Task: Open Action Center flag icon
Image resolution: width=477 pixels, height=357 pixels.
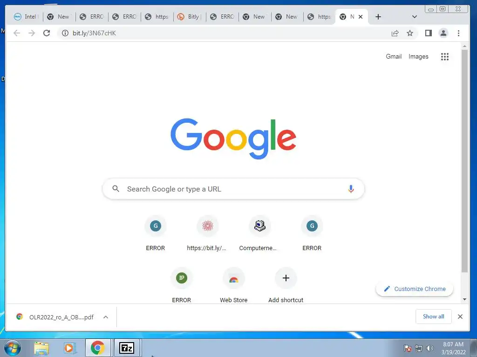Action: click(x=408, y=348)
